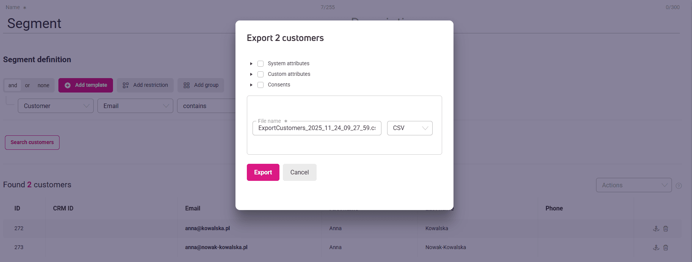This screenshot has height=262, width=692.
Task: Expand the Consents tree arrow
Action: click(251, 85)
